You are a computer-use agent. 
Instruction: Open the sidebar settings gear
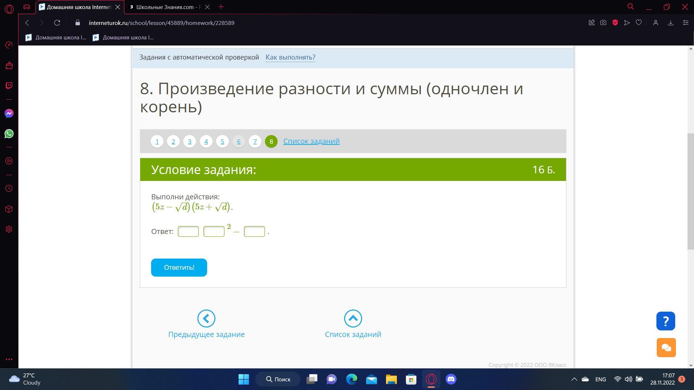coord(9,229)
